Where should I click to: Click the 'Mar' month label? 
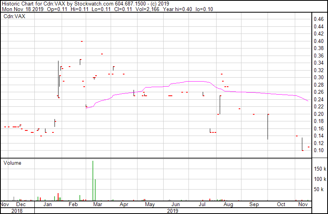click(98, 204)
